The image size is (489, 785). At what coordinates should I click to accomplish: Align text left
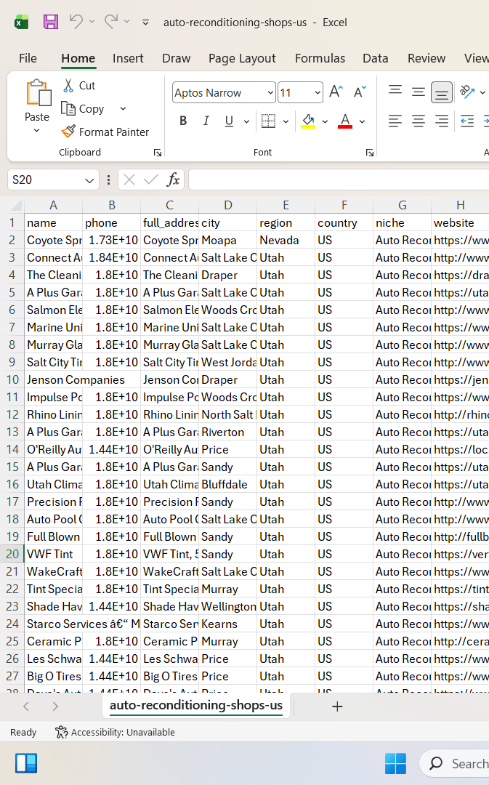click(x=395, y=121)
